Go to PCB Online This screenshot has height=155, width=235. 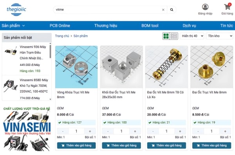(x=60, y=26)
